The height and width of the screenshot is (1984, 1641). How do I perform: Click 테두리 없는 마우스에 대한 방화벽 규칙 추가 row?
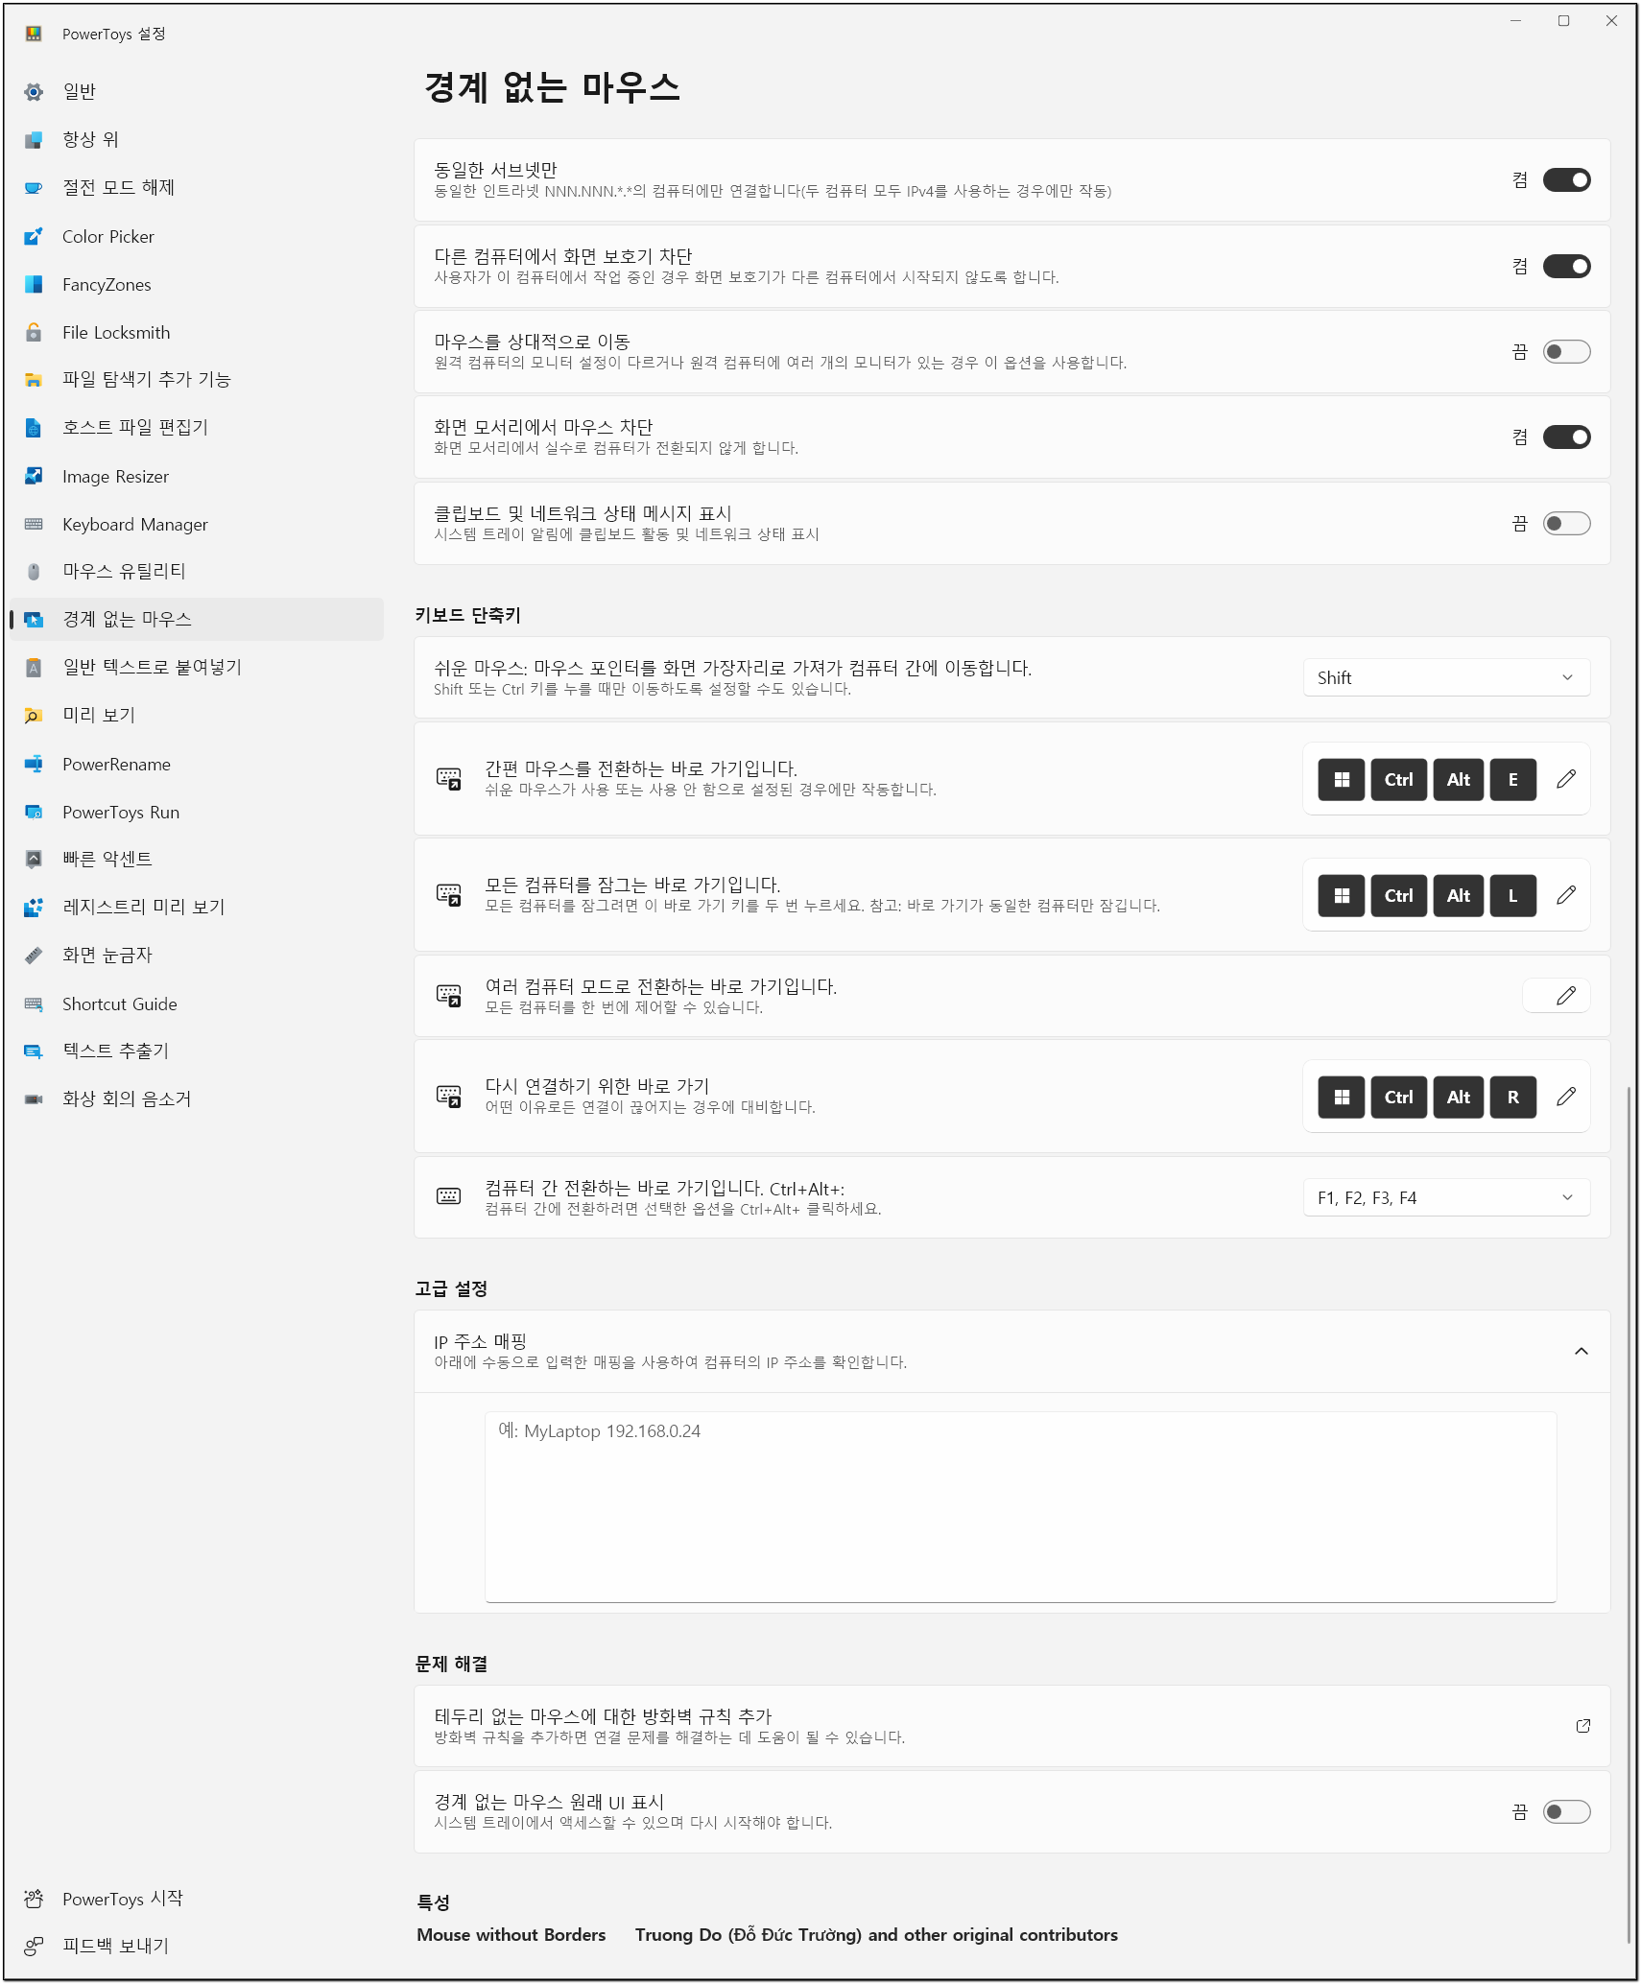(1011, 1726)
